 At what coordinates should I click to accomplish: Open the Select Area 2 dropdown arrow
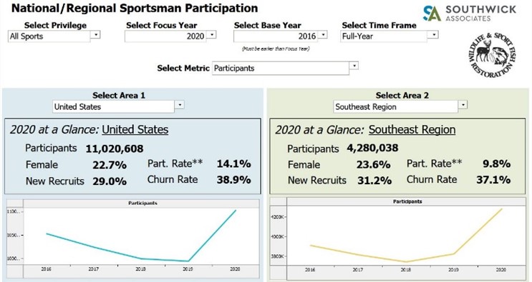pos(463,105)
